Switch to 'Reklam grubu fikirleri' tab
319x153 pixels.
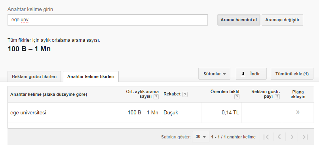tap(34, 76)
